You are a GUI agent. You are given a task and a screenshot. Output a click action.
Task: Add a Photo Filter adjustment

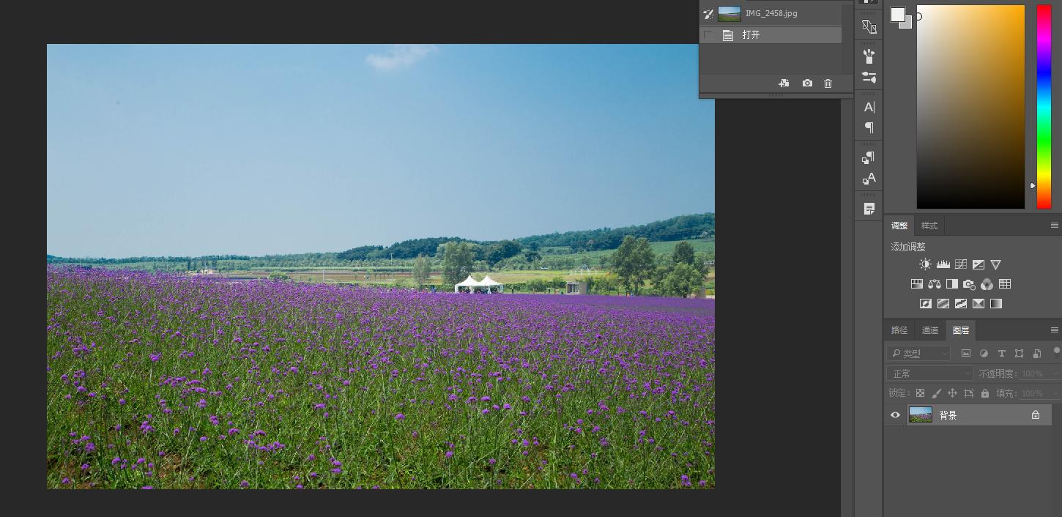click(x=969, y=284)
